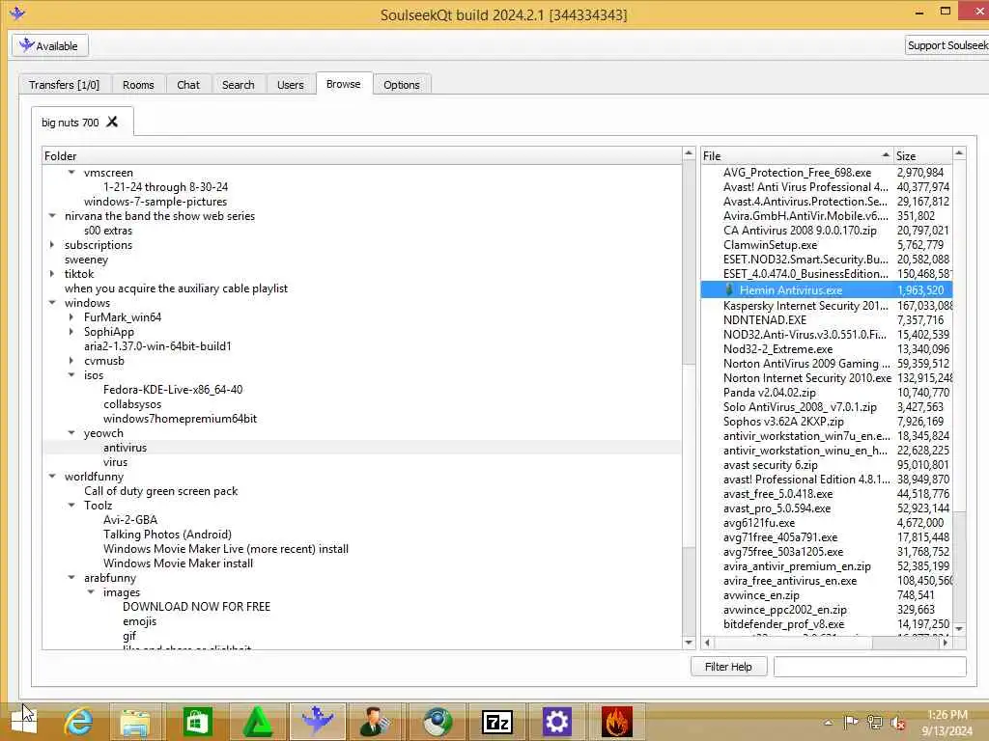Collapse the isos folder
Viewport: 989px width, 741px height.
point(71,375)
